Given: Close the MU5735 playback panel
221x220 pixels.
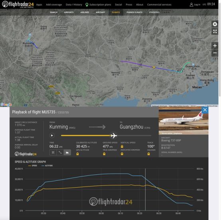Looking at the screenshot, I should pos(205,110).
